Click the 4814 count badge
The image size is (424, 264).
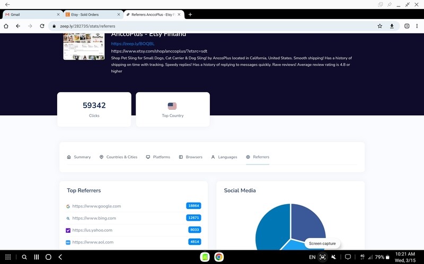[x=195, y=242]
